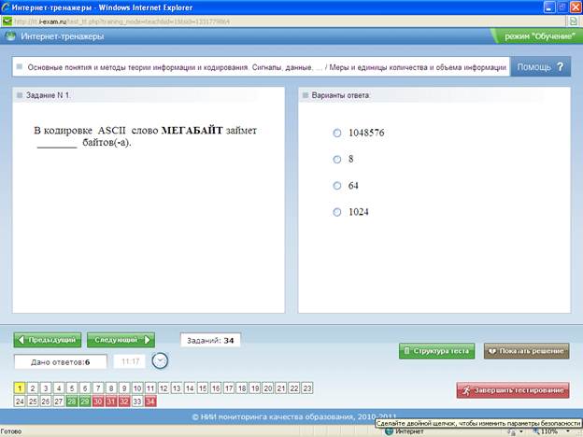The image size is (583, 437).
Task: Pick answer option 1024
Action: click(337, 212)
